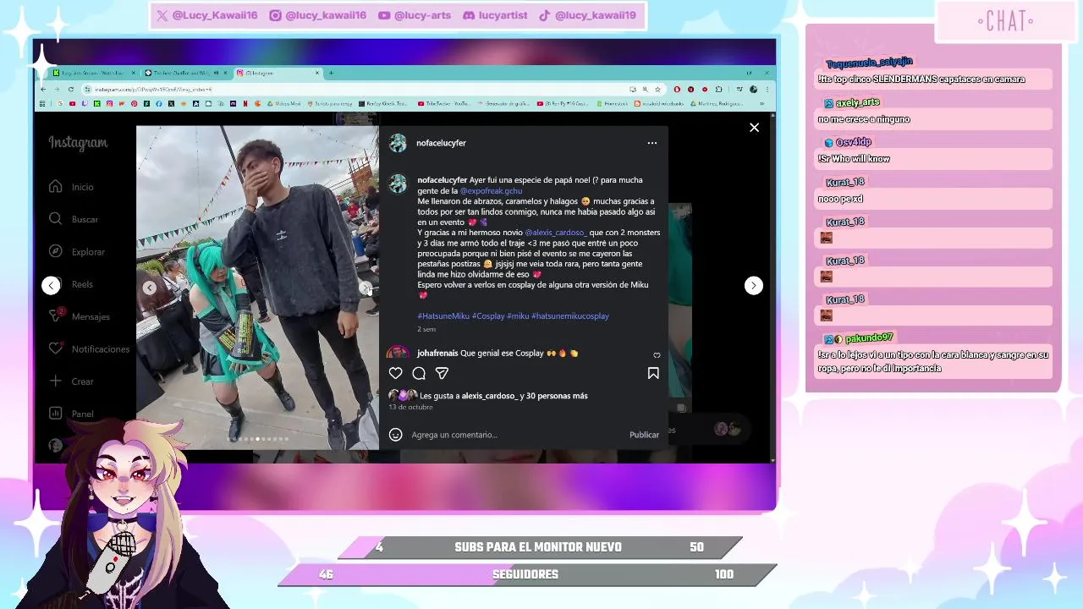Open the apps grid in bookmarks bar
The height and width of the screenshot is (609, 1083).
(x=42, y=103)
